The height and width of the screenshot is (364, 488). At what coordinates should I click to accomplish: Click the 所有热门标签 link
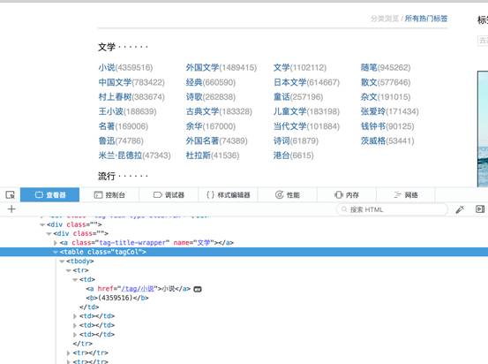[425, 19]
